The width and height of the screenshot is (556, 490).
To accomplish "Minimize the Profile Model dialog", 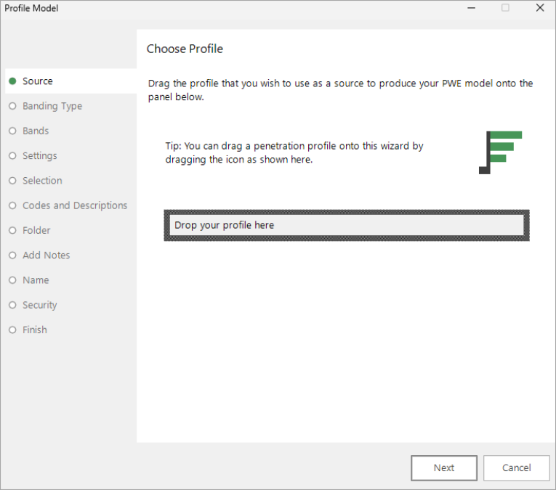I will (x=472, y=9).
